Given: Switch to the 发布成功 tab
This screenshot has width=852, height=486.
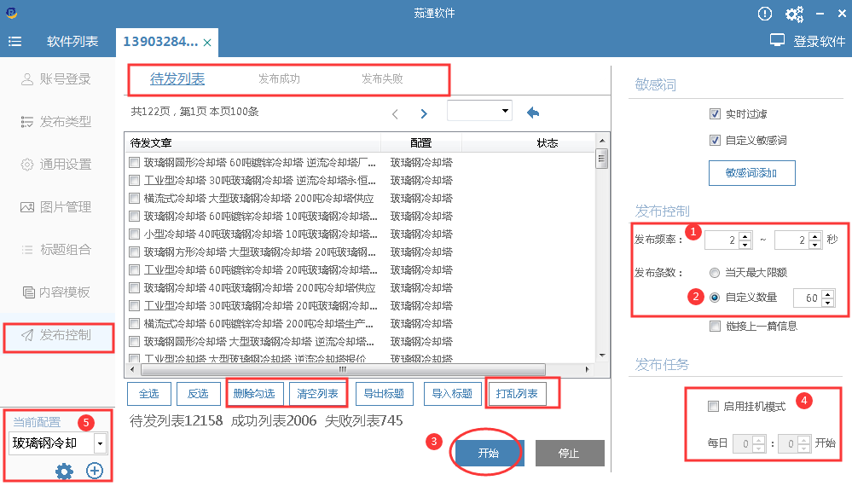Looking at the screenshot, I should tap(279, 79).
